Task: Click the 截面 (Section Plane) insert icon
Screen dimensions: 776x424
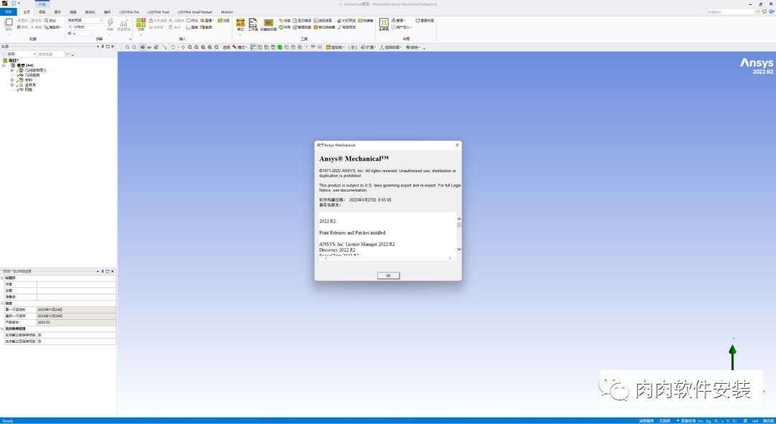Action: point(206,27)
